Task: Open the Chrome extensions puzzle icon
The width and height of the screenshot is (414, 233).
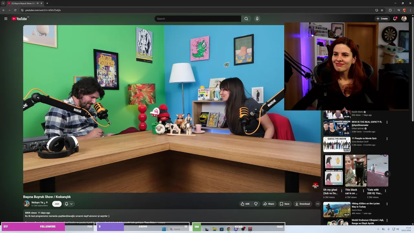Action: click(x=390, y=10)
